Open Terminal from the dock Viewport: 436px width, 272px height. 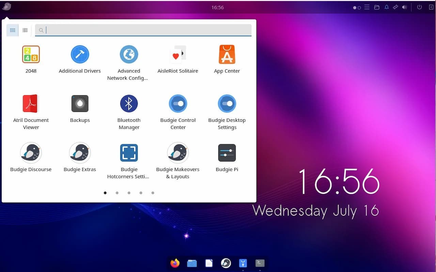[260, 263]
